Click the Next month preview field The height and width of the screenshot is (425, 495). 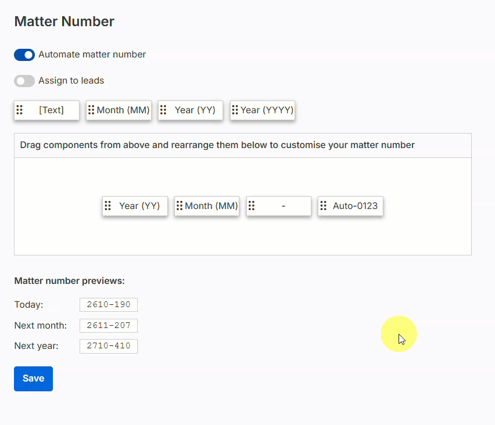pyautogui.click(x=109, y=325)
